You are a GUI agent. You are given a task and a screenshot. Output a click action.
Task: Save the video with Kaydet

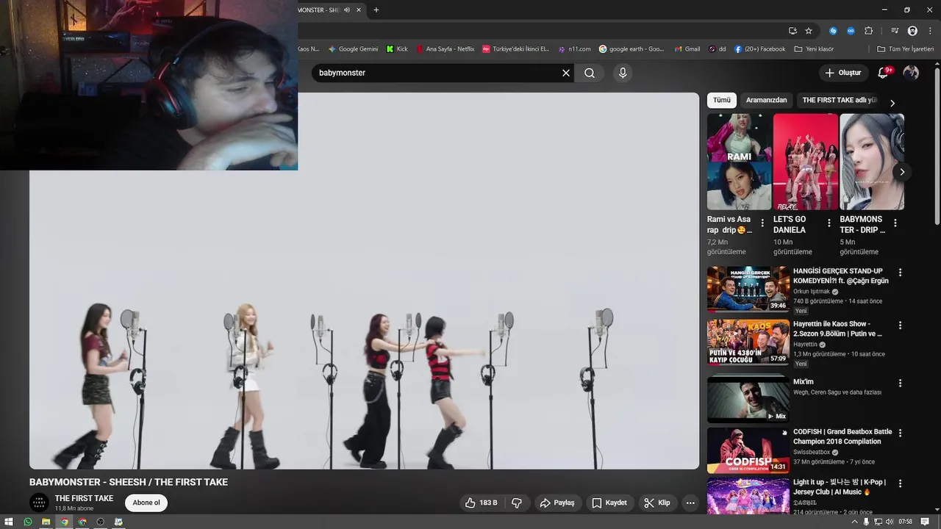click(609, 503)
